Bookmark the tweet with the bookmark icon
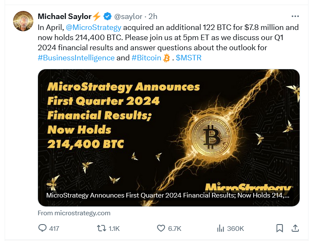314x241 pixels. click(279, 228)
